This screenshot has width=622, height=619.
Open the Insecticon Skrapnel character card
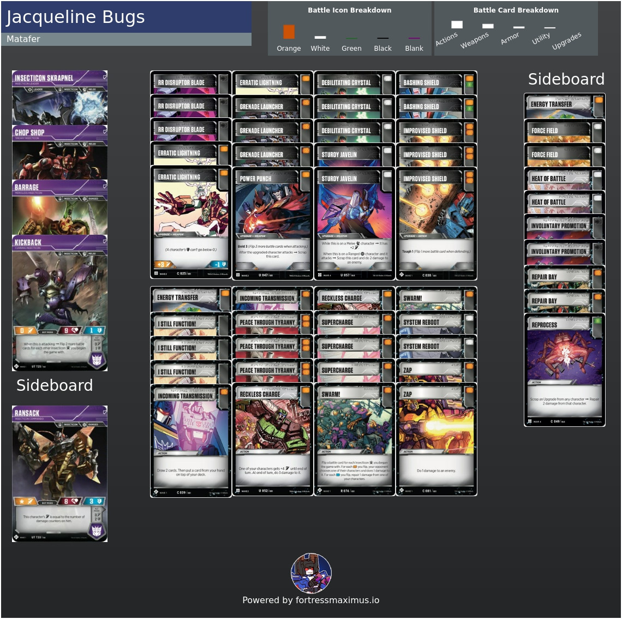(59, 98)
